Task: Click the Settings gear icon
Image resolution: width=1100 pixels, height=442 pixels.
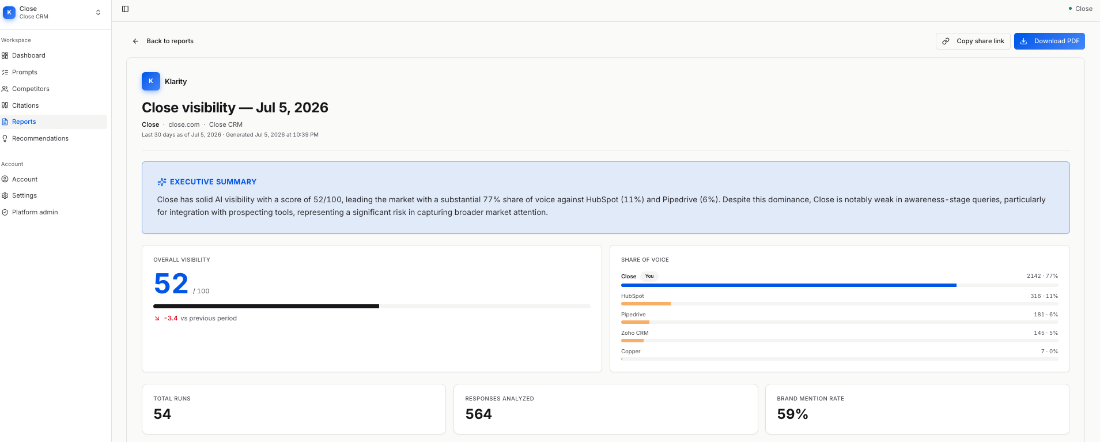Action: [x=5, y=195]
